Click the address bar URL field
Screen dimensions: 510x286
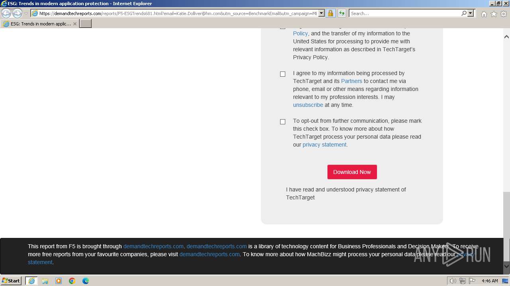click(178, 14)
